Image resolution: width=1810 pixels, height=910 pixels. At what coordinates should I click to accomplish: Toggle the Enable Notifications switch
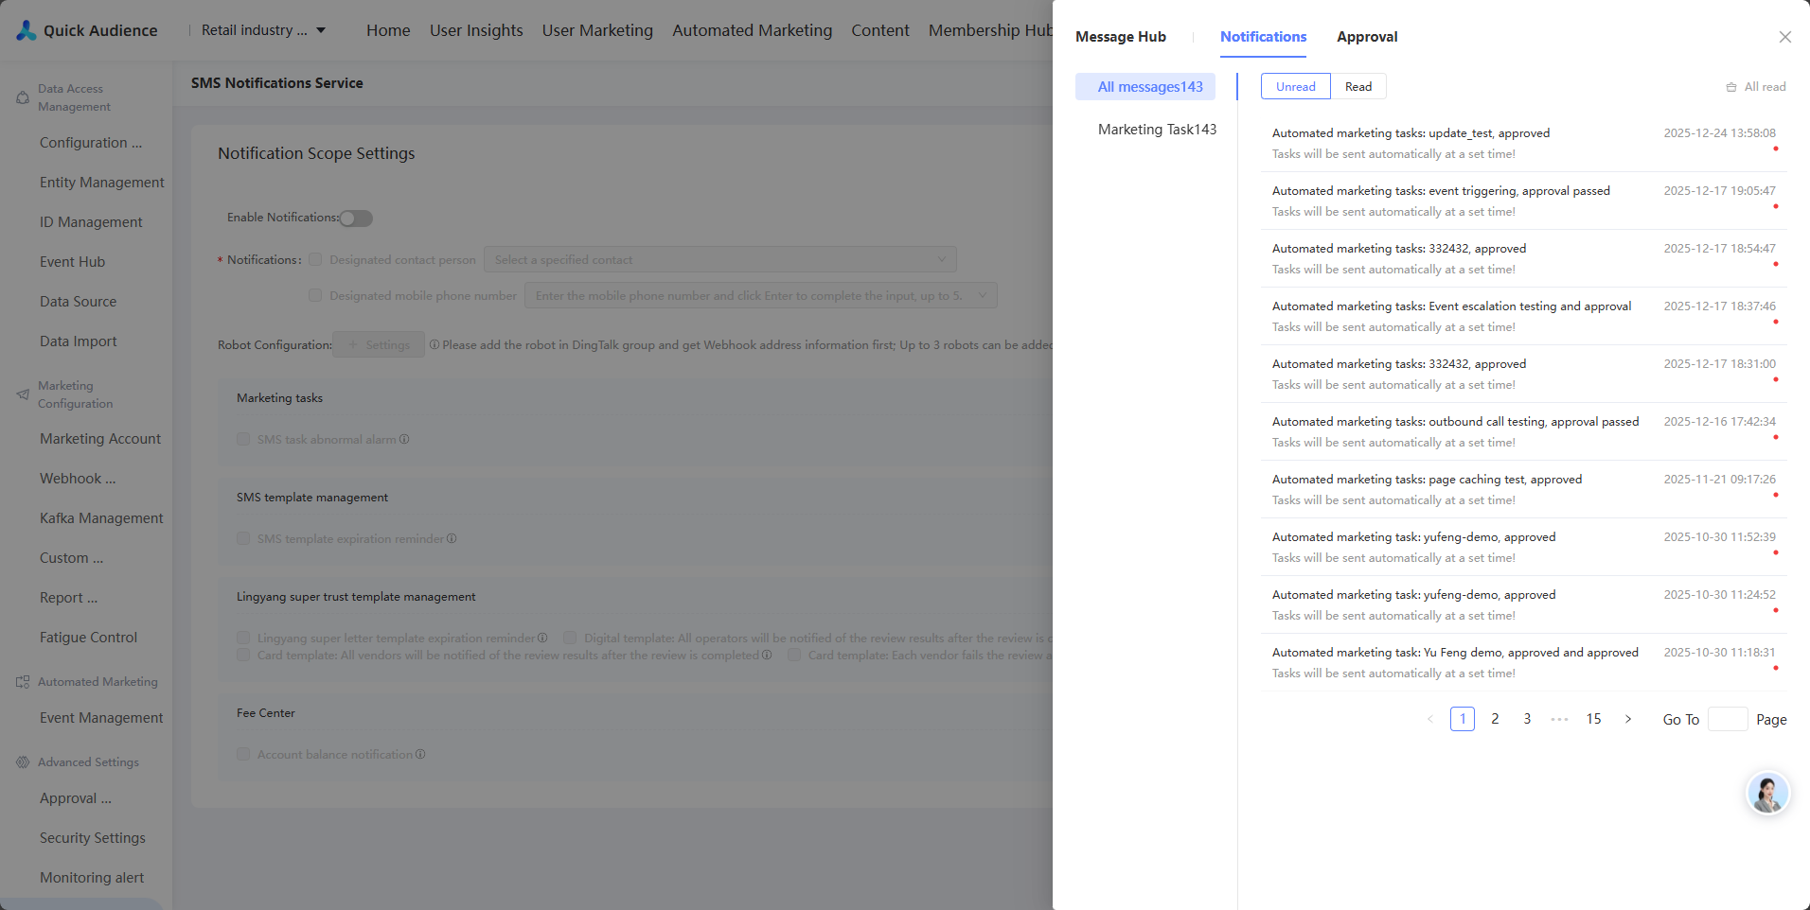point(356,219)
